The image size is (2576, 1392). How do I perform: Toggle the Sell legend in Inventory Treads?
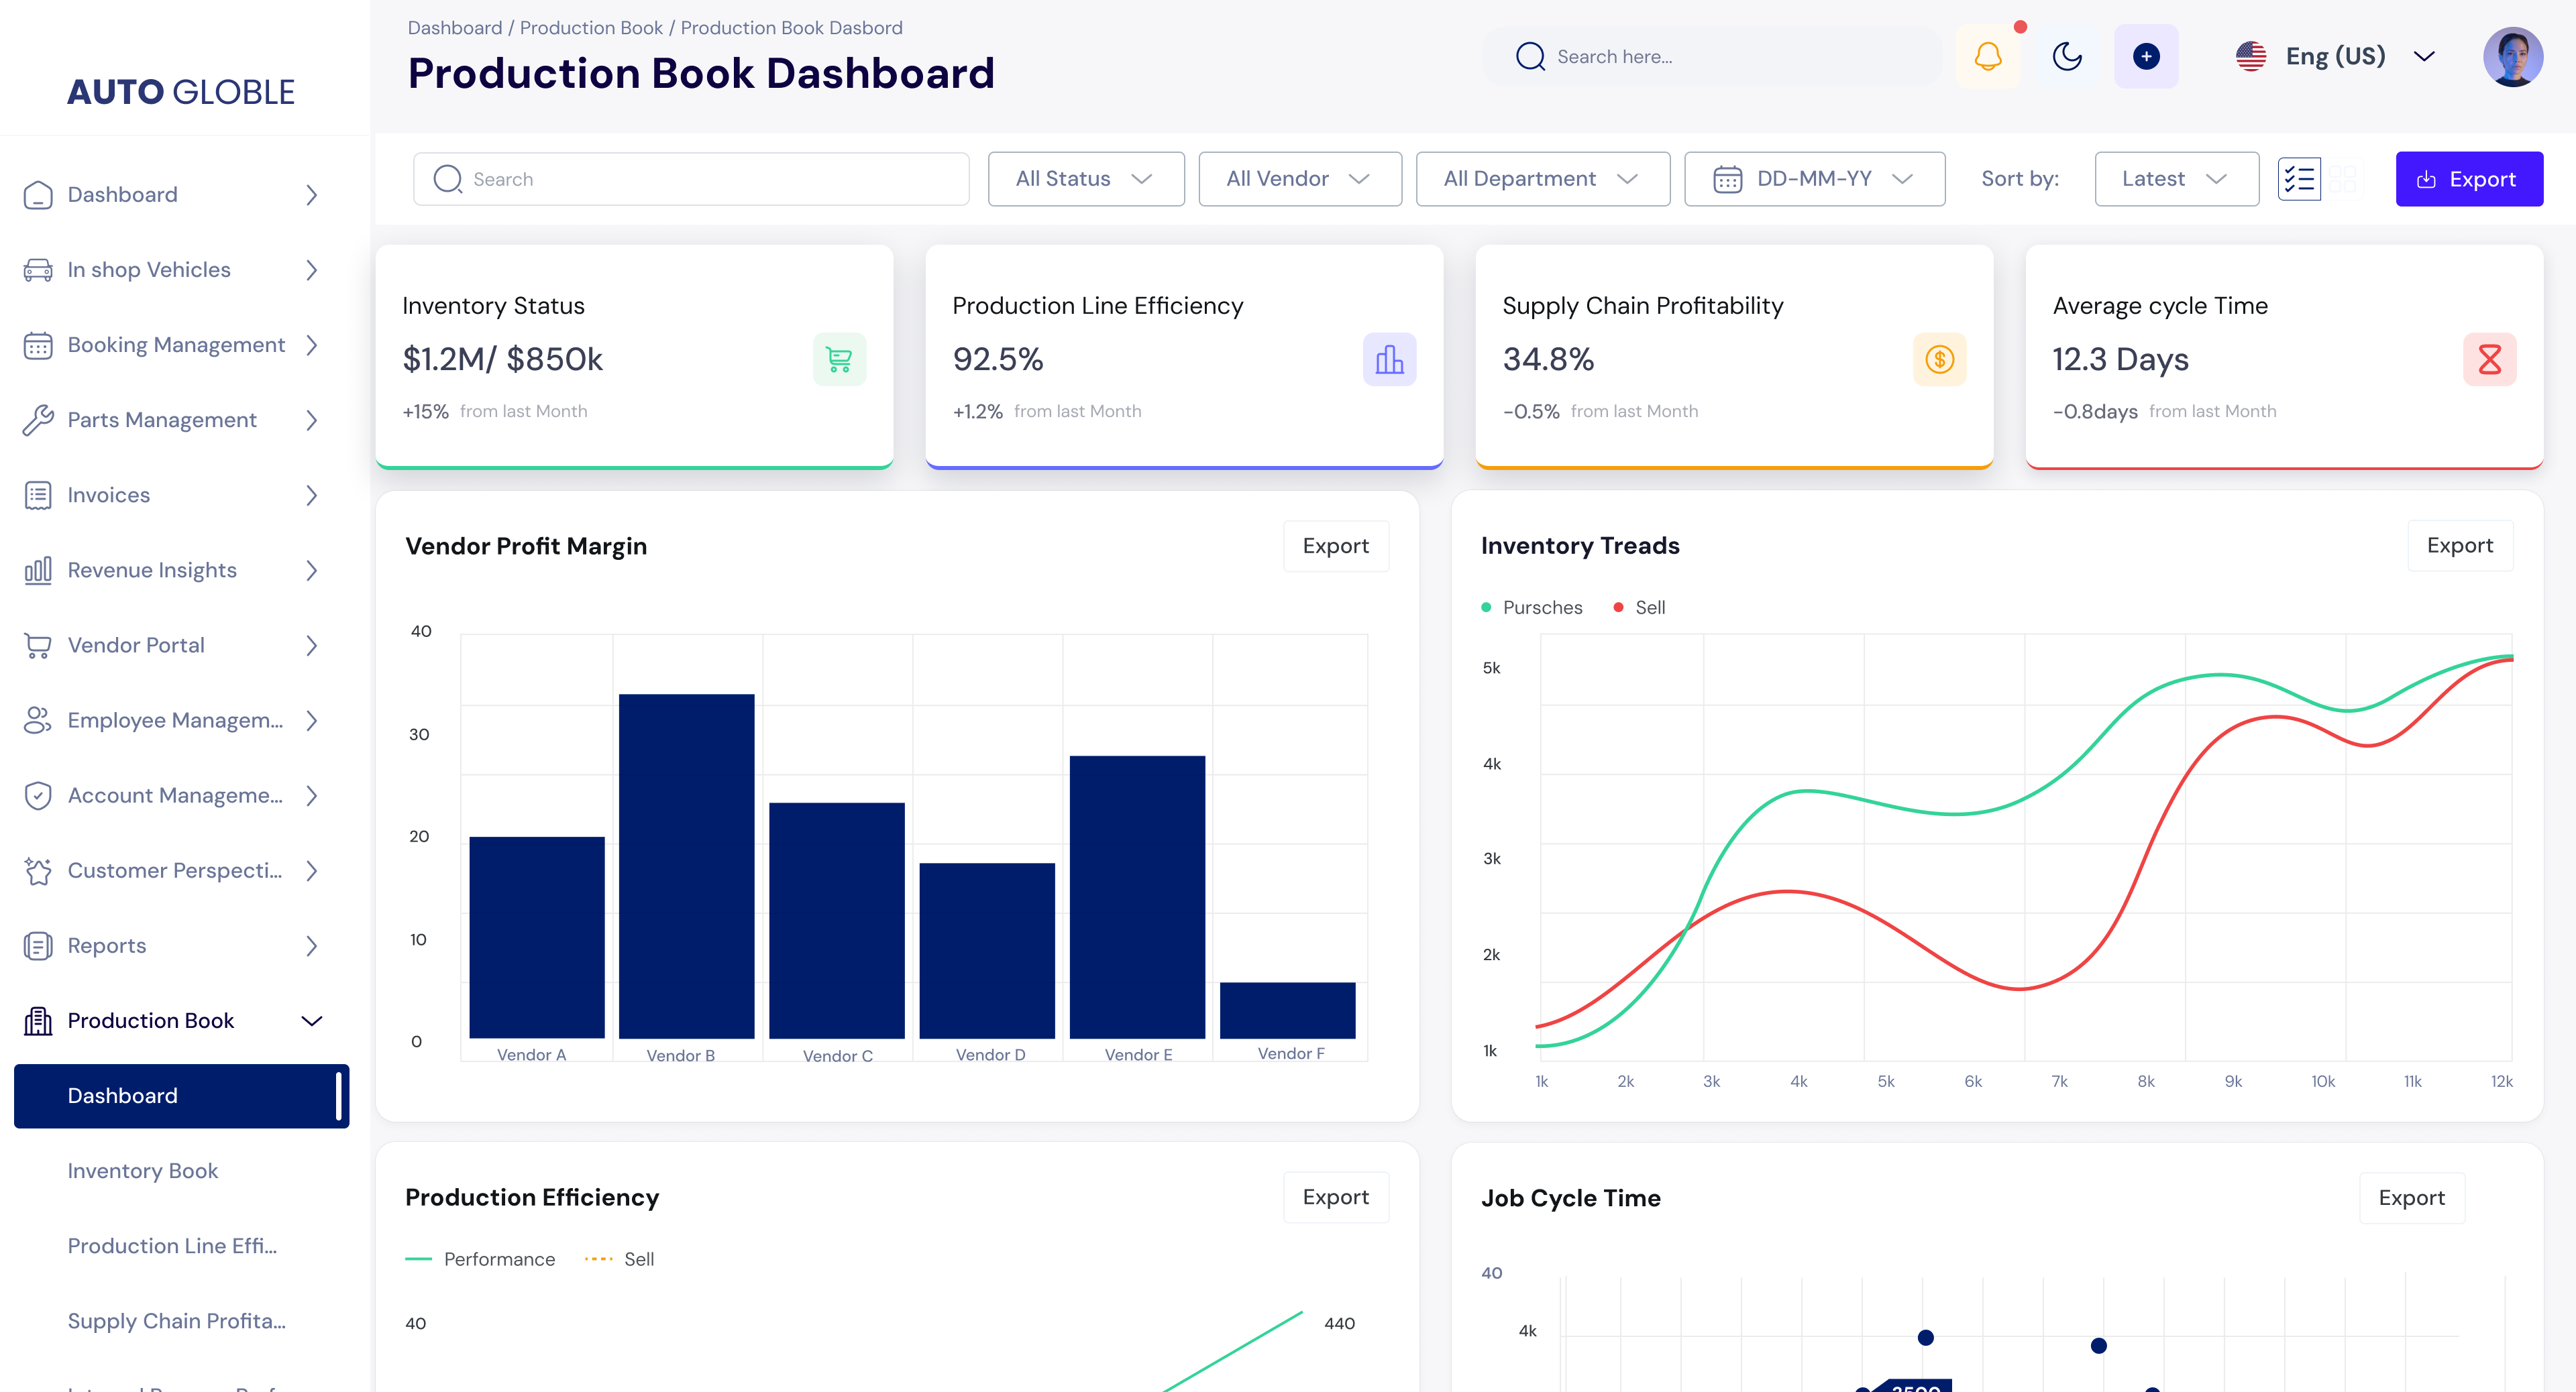pyautogui.click(x=1640, y=607)
